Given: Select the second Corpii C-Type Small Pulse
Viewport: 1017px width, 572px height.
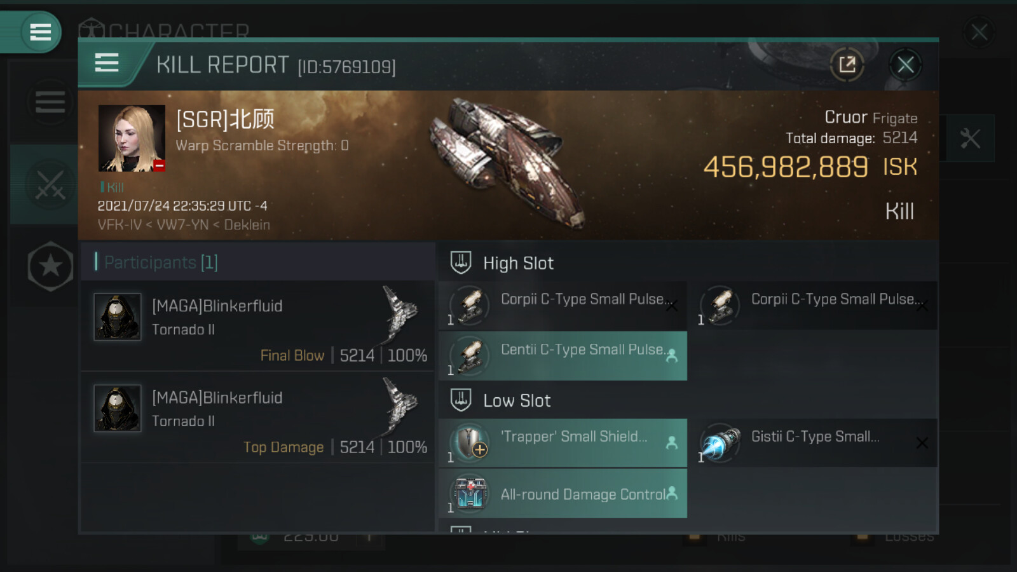Looking at the screenshot, I should [x=814, y=306].
